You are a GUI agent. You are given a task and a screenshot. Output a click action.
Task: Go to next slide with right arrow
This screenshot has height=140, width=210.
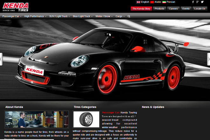point(209,59)
